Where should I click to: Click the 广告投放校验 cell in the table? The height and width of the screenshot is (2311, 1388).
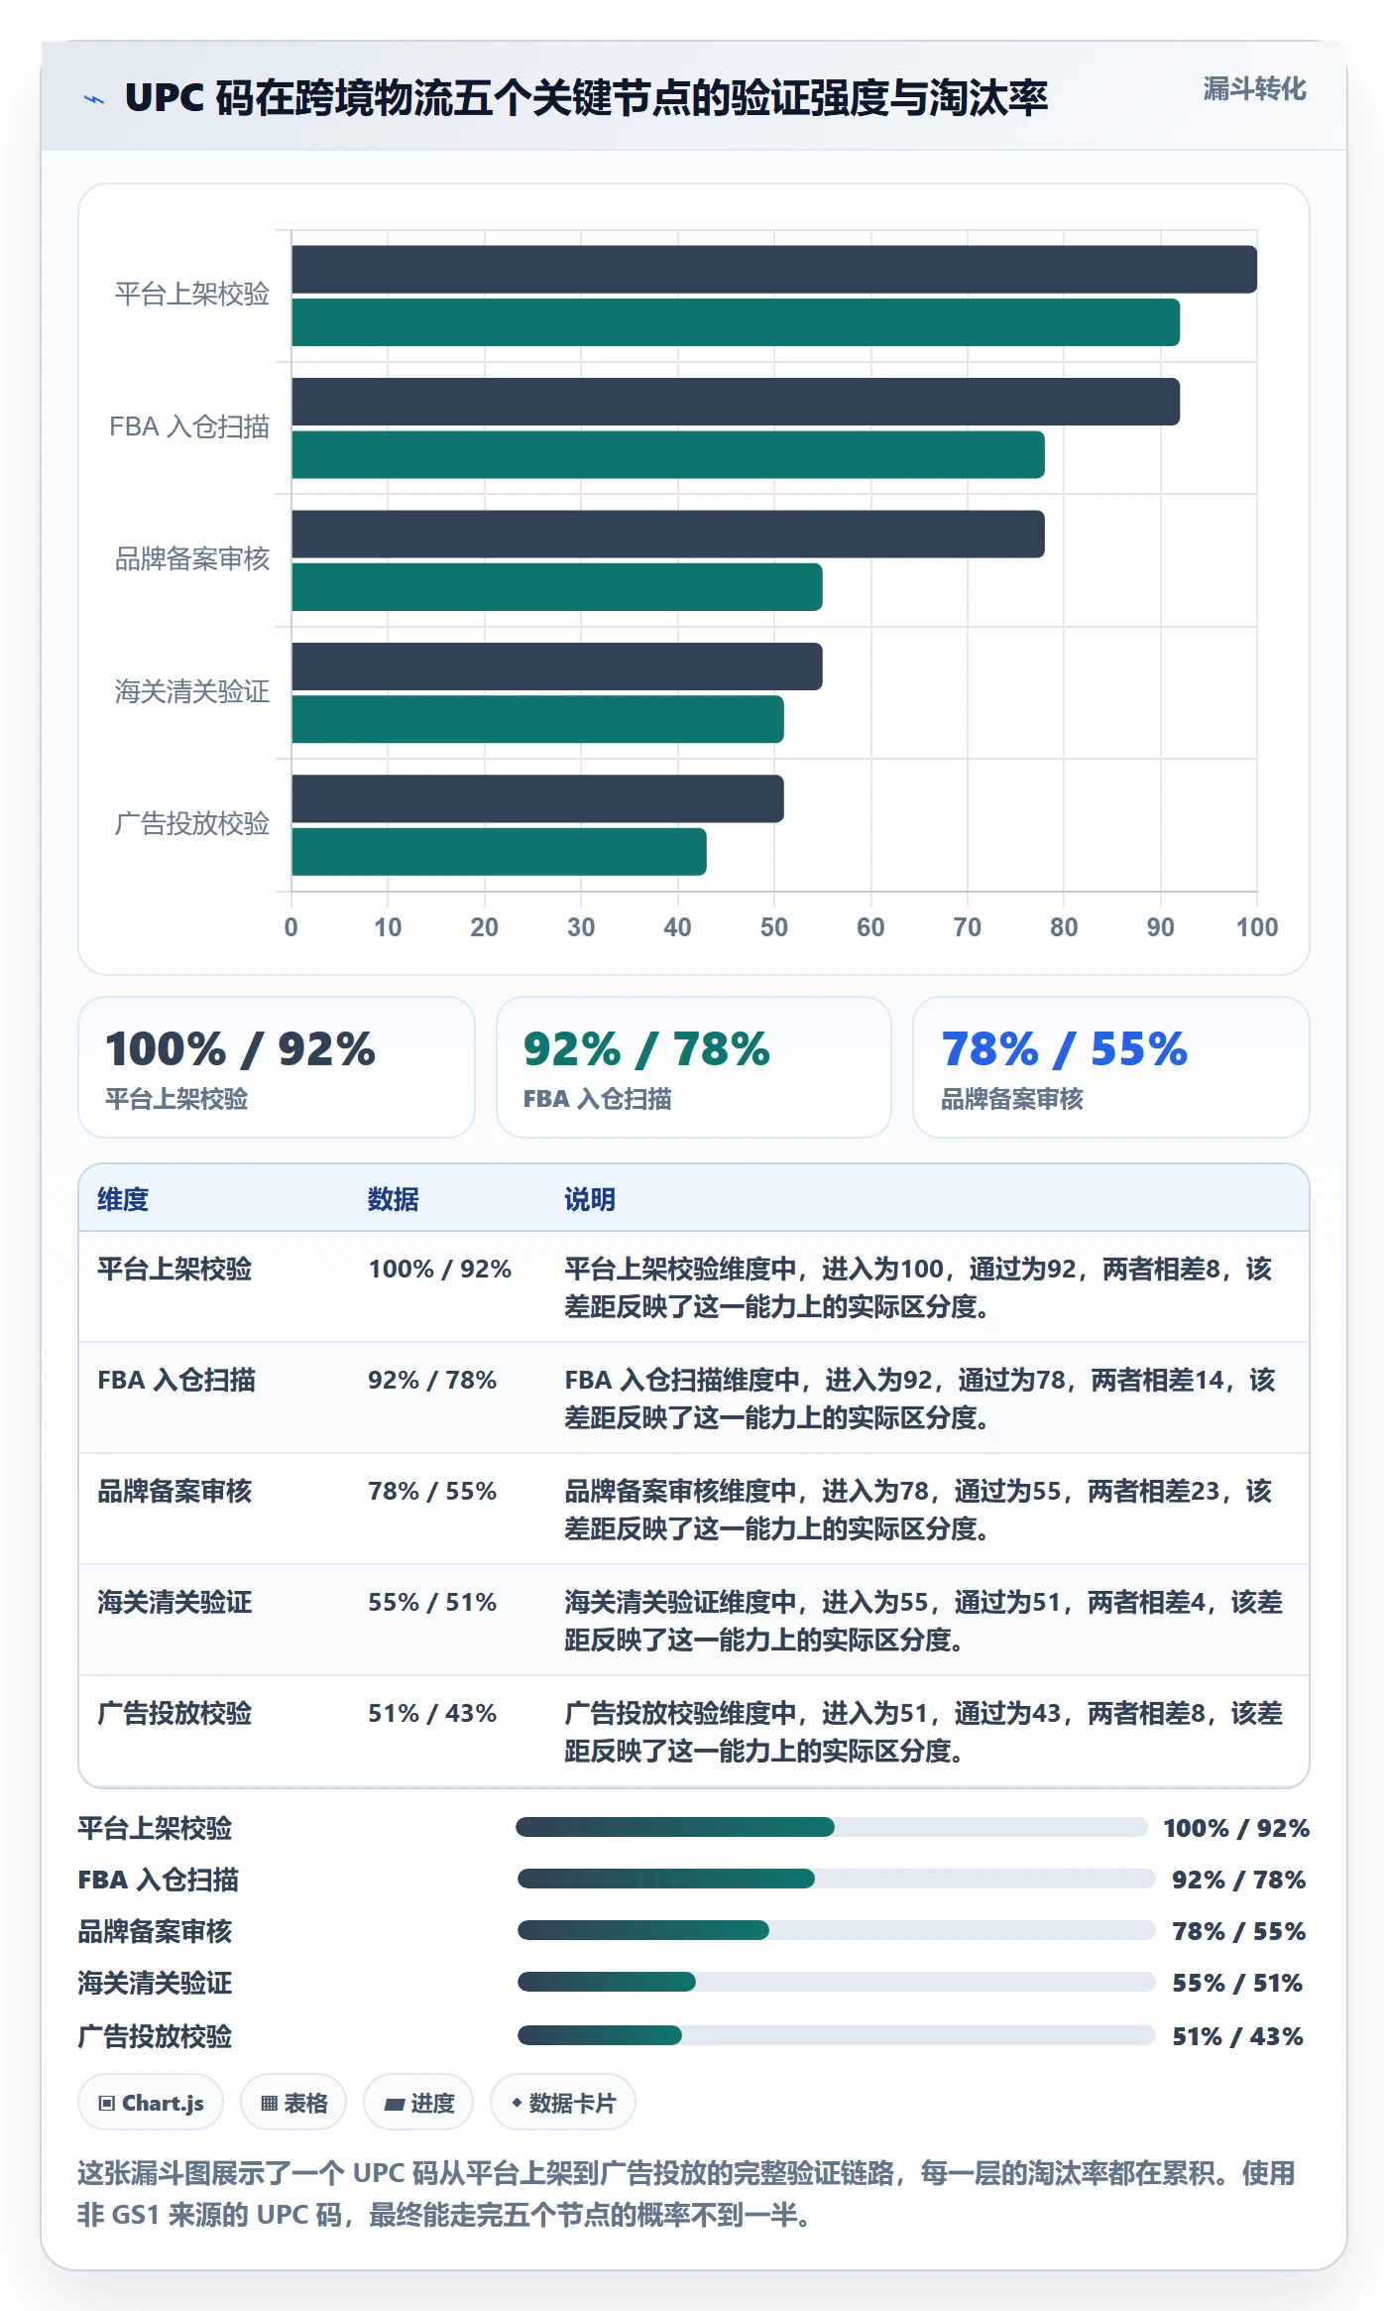[174, 1713]
